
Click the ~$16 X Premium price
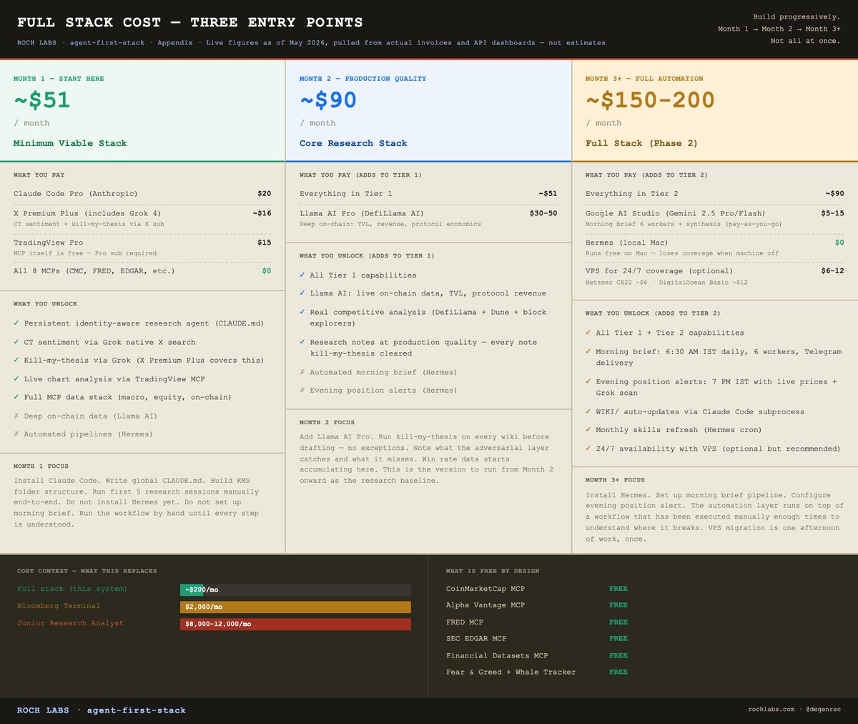[x=262, y=213]
